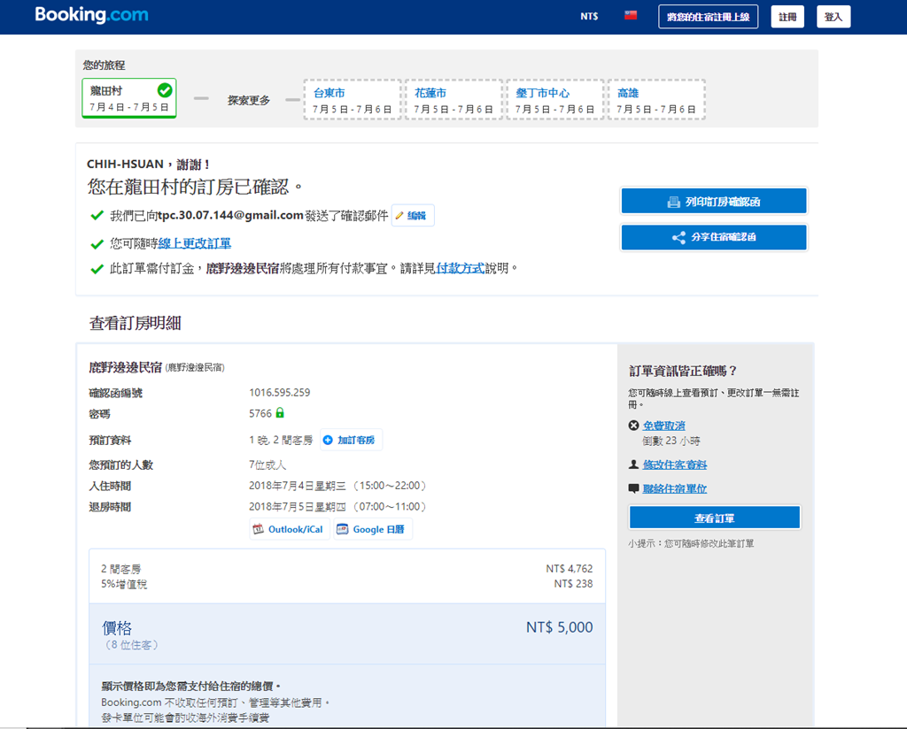Image resolution: width=907 pixels, height=729 pixels.
Task: Open 修改住客資料 link
Action: point(674,464)
